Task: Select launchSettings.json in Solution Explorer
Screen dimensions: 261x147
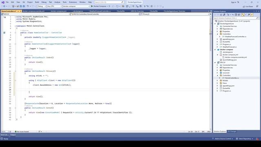Action: click(x=230, y=60)
